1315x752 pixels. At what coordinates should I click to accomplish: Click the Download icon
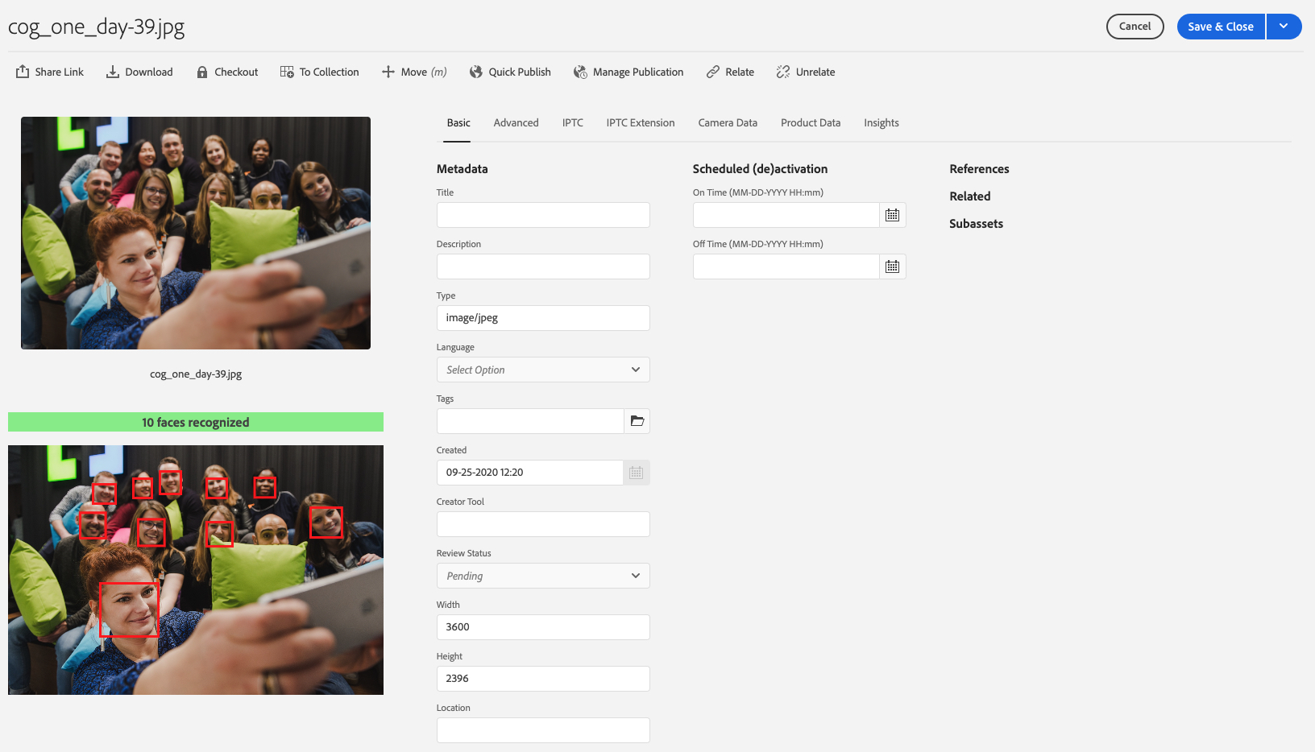pyautogui.click(x=113, y=72)
